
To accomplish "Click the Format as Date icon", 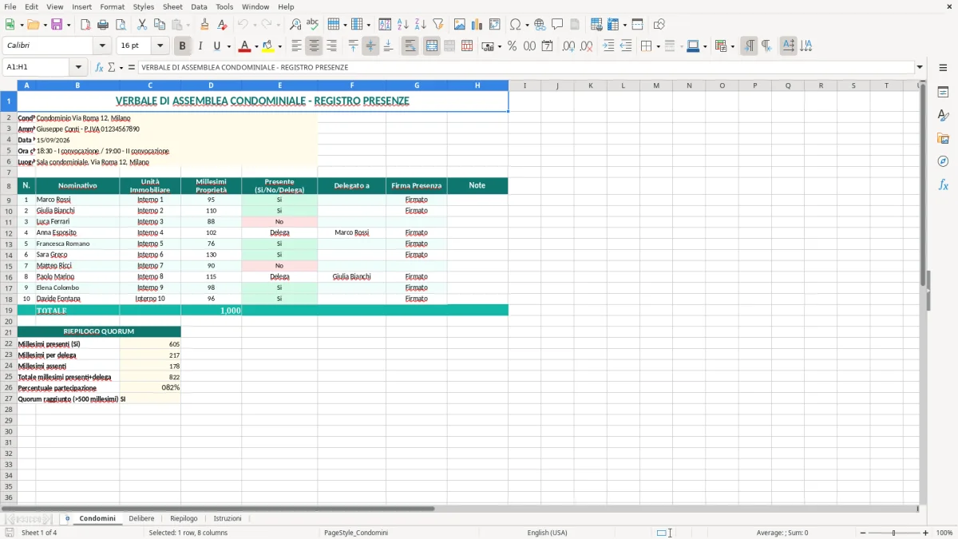I will click(547, 46).
